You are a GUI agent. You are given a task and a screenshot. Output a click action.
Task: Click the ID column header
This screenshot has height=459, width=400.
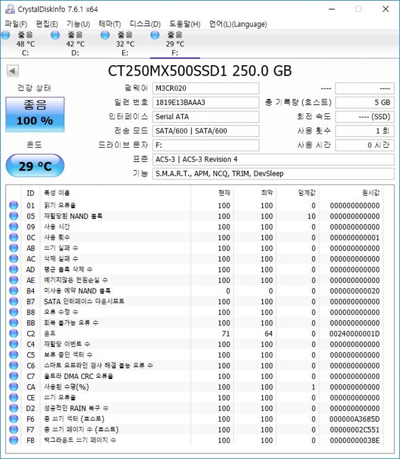pyautogui.click(x=30, y=193)
